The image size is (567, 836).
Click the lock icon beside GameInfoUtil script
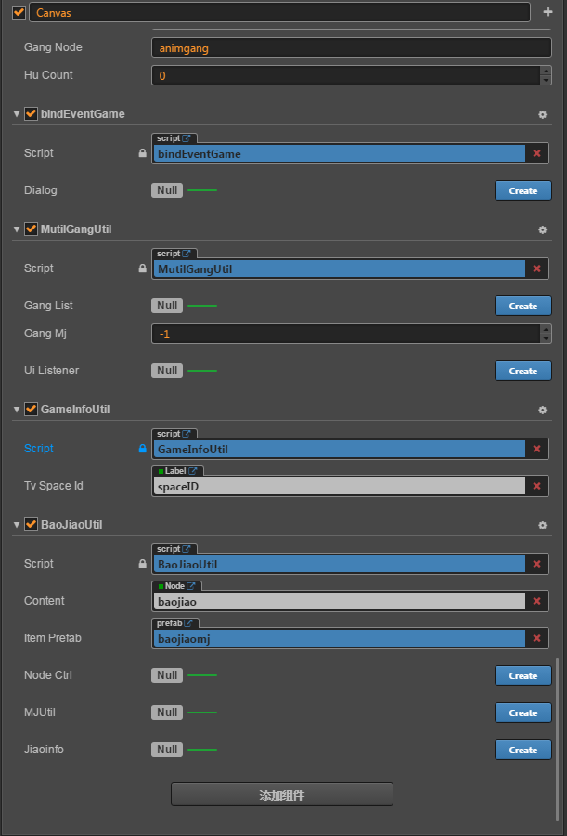pyautogui.click(x=142, y=449)
